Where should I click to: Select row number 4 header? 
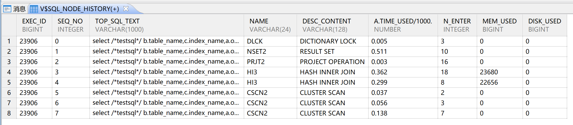[9, 72]
